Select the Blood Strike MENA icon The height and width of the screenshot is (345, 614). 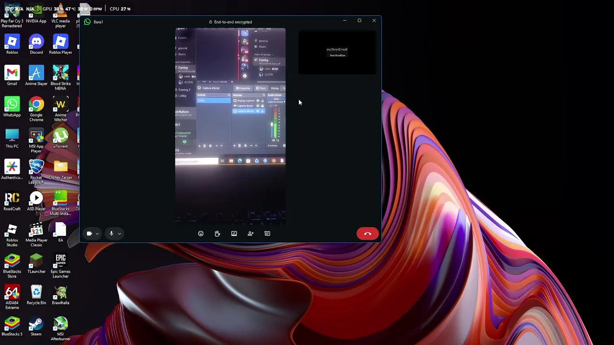tap(60, 78)
